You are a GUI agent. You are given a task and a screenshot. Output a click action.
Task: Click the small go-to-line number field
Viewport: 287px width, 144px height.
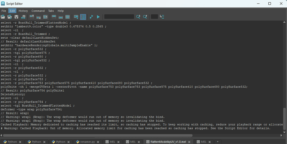click(154, 17)
